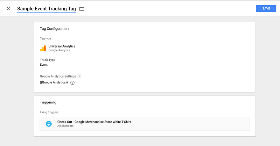This screenshot has height=146, width=280.
Task: Click the Google Analytics subtitle under the tag type
Action: (59, 50)
